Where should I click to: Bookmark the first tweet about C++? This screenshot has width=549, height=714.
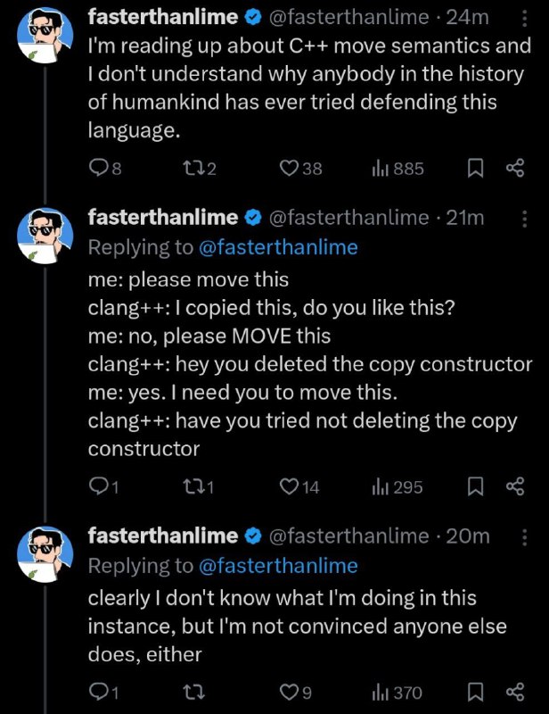pyautogui.click(x=475, y=169)
